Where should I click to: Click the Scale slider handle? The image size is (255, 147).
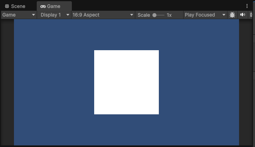click(154, 15)
